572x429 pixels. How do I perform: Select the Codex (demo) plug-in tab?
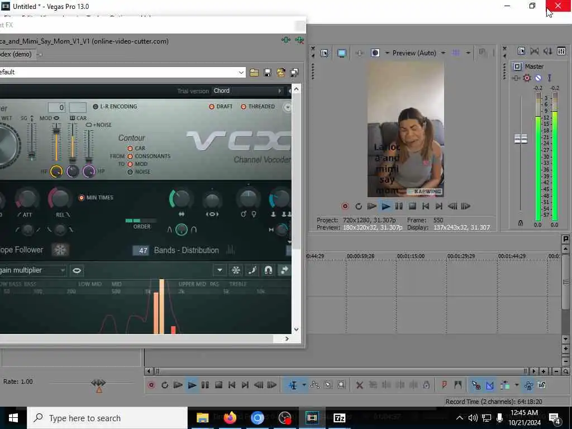point(17,54)
